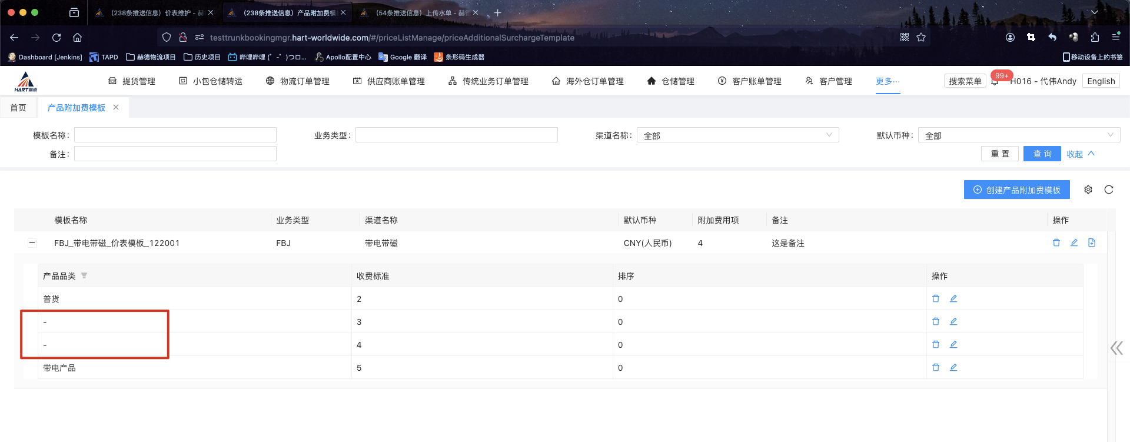Delete the FBJ_带电带磁 template row
The height and width of the screenshot is (442, 1130).
point(1056,242)
